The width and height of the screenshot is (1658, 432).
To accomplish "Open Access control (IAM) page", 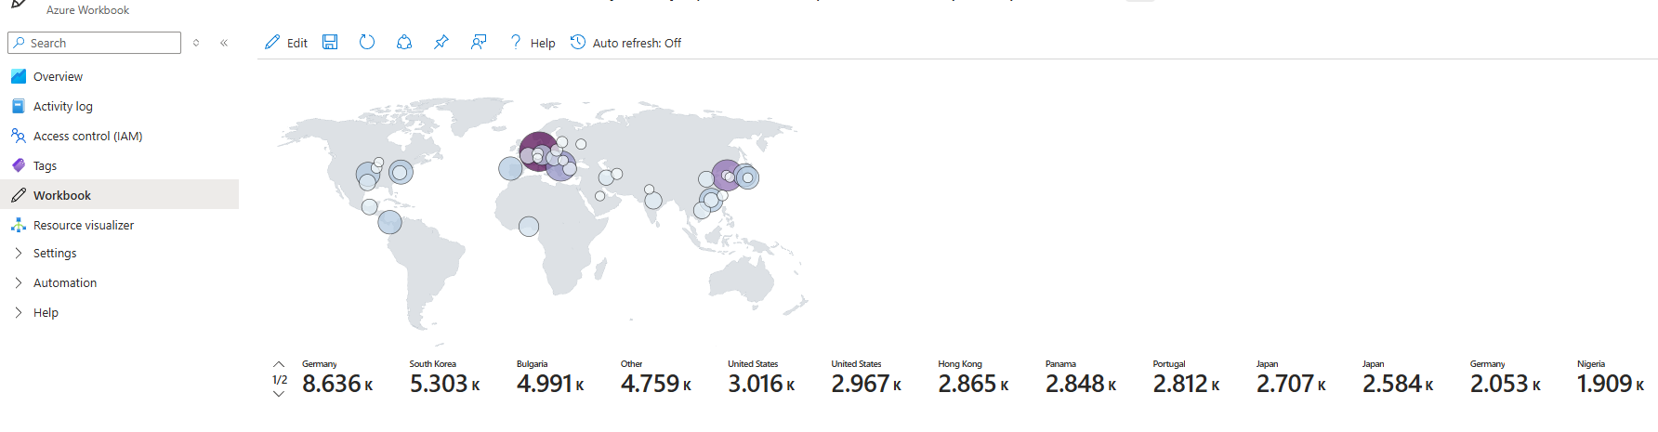I will (87, 136).
